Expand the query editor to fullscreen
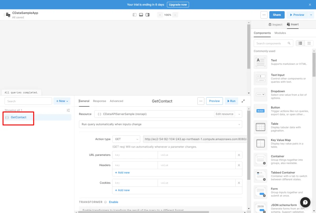Screen dimensions: 316x213 (x=243, y=101)
